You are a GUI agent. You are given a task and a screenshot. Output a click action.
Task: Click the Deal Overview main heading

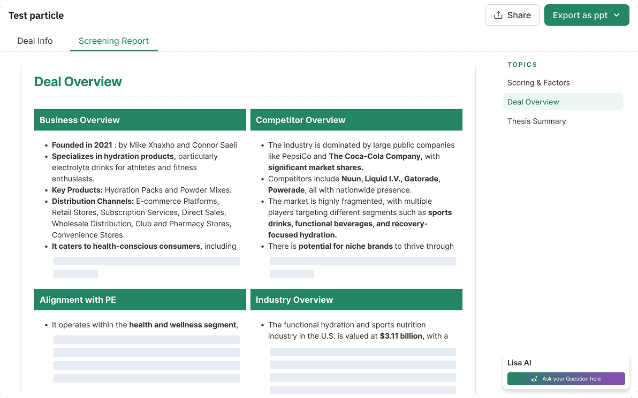[78, 82]
